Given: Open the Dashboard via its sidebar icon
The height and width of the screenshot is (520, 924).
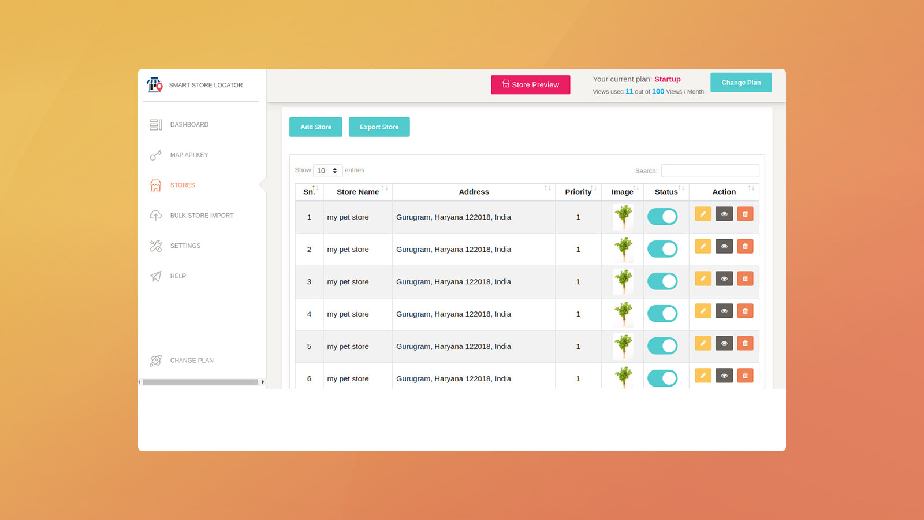Looking at the screenshot, I should coord(155,124).
